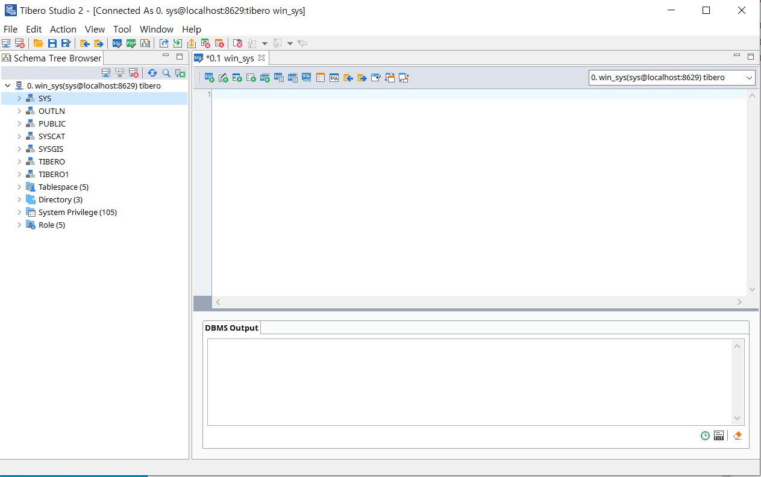Open the Edit menu
This screenshot has width=761, height=477.
[x=34, y=29]
